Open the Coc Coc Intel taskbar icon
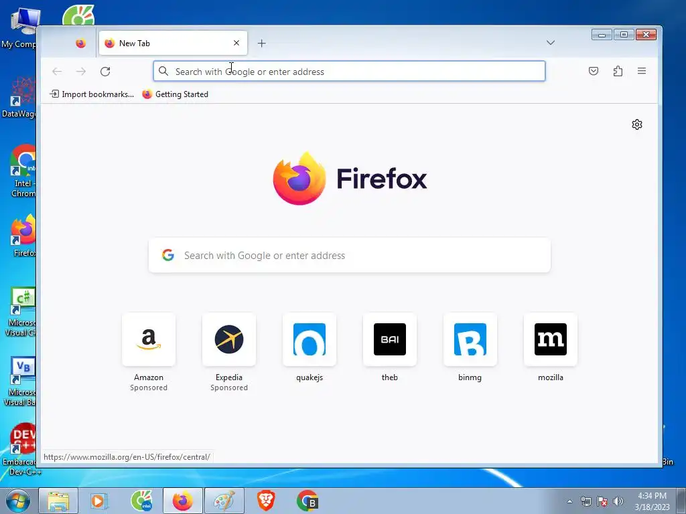The height and width of the screenshot is (514, 686). (x=141, y=501)
